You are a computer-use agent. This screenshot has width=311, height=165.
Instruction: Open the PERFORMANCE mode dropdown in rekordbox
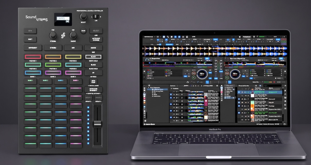pyautogui.click(x=150, y=37)
